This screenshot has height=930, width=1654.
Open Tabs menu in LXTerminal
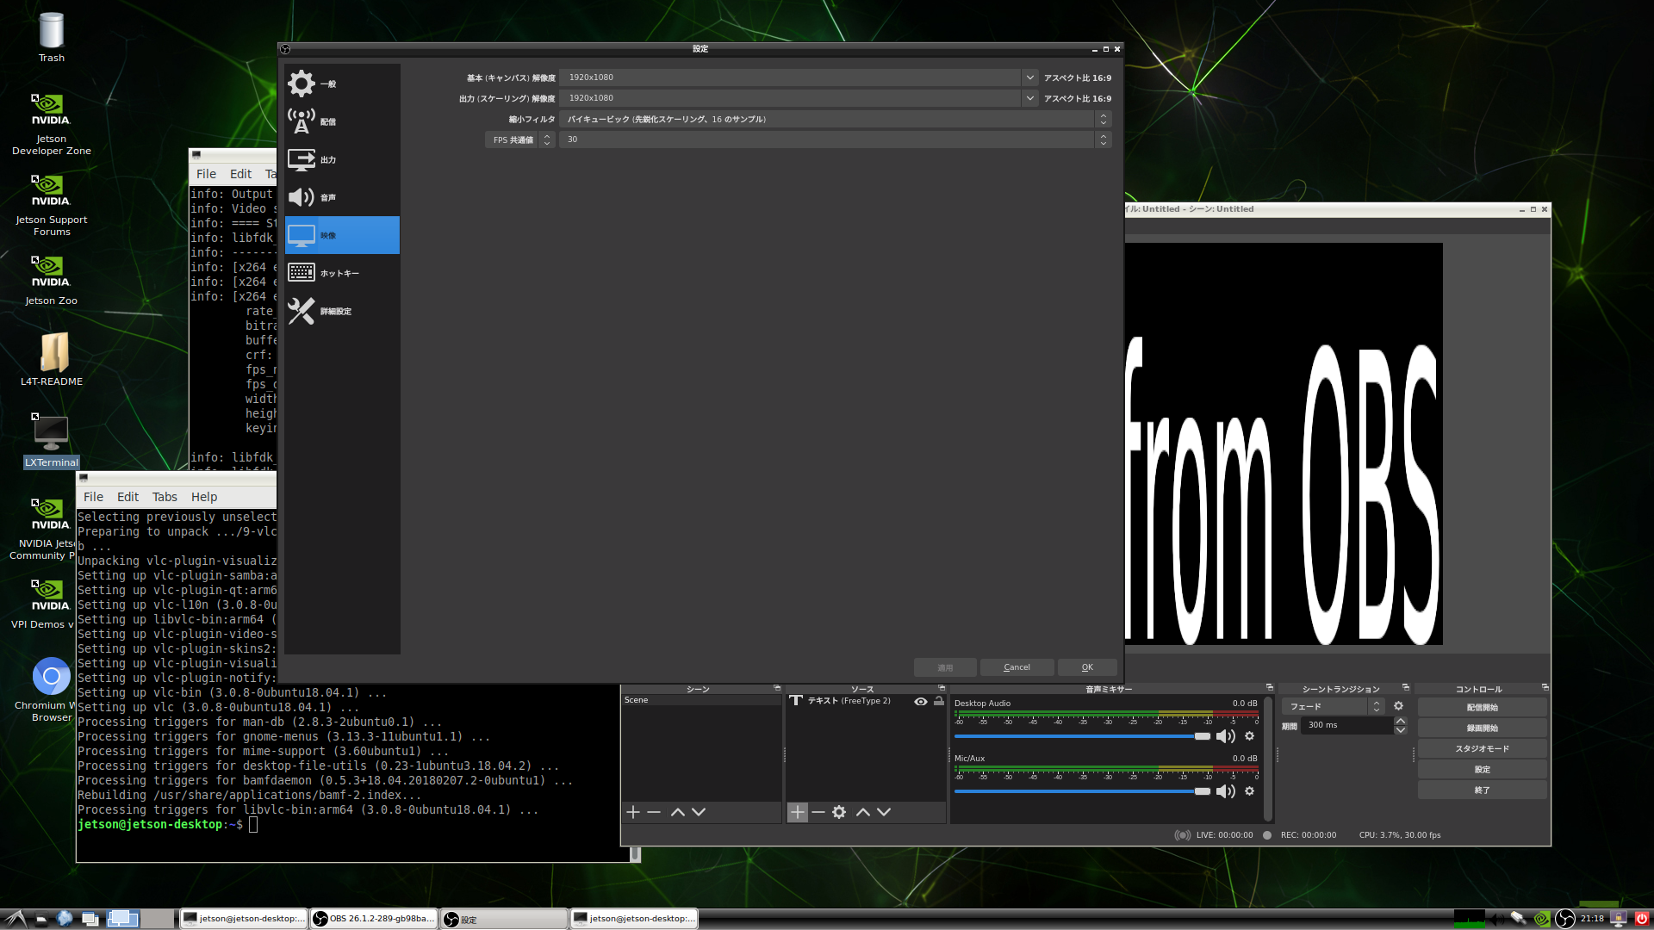165,497
